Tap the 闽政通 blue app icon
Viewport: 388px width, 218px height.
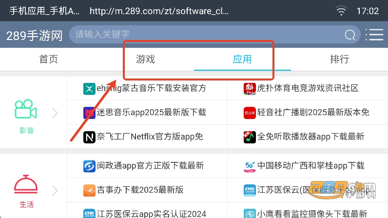point(89,166)
